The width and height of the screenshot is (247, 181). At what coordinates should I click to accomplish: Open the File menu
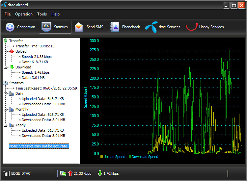8,14
